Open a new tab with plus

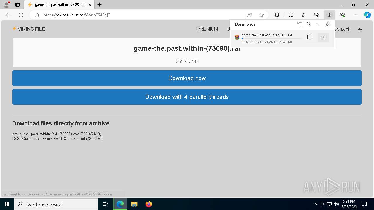(x=100, y=5)
